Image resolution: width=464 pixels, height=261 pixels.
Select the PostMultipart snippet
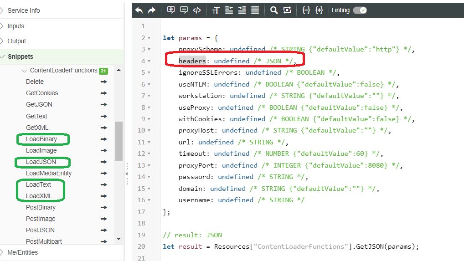(44, 241)
